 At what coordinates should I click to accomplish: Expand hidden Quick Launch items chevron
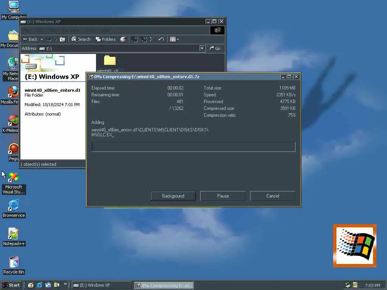tap(65, 284)
